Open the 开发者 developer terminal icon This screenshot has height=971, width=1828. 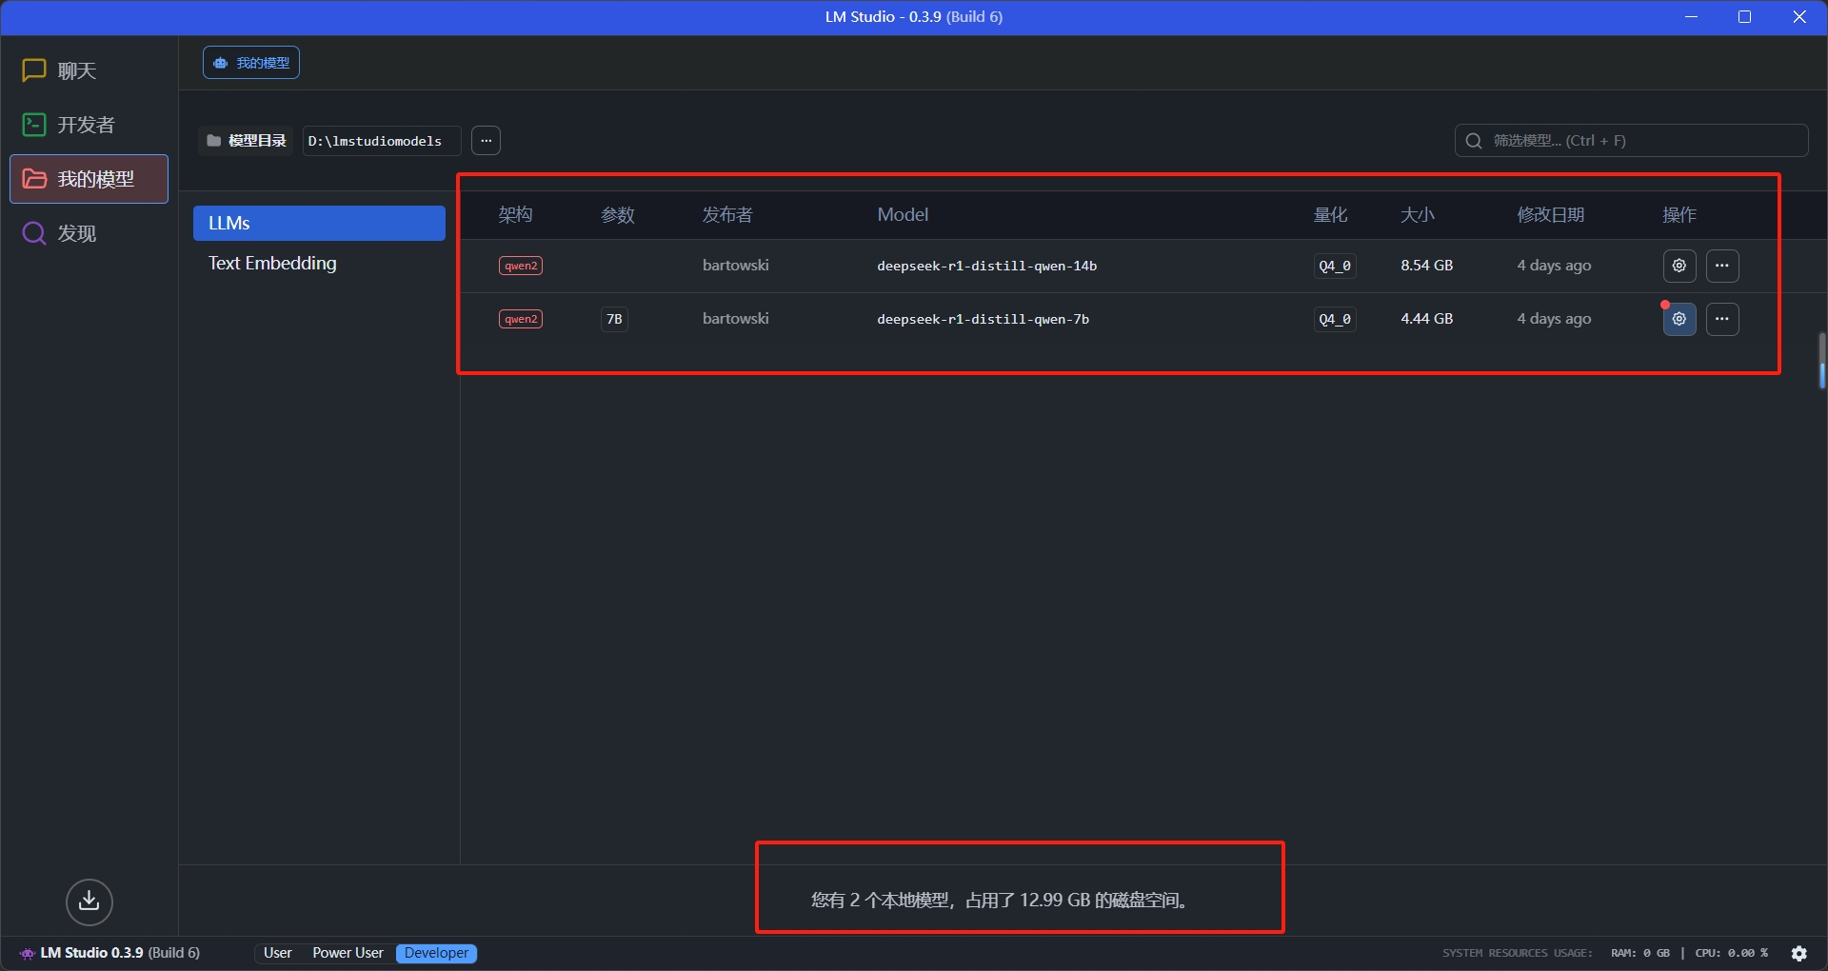coord(34,125)
